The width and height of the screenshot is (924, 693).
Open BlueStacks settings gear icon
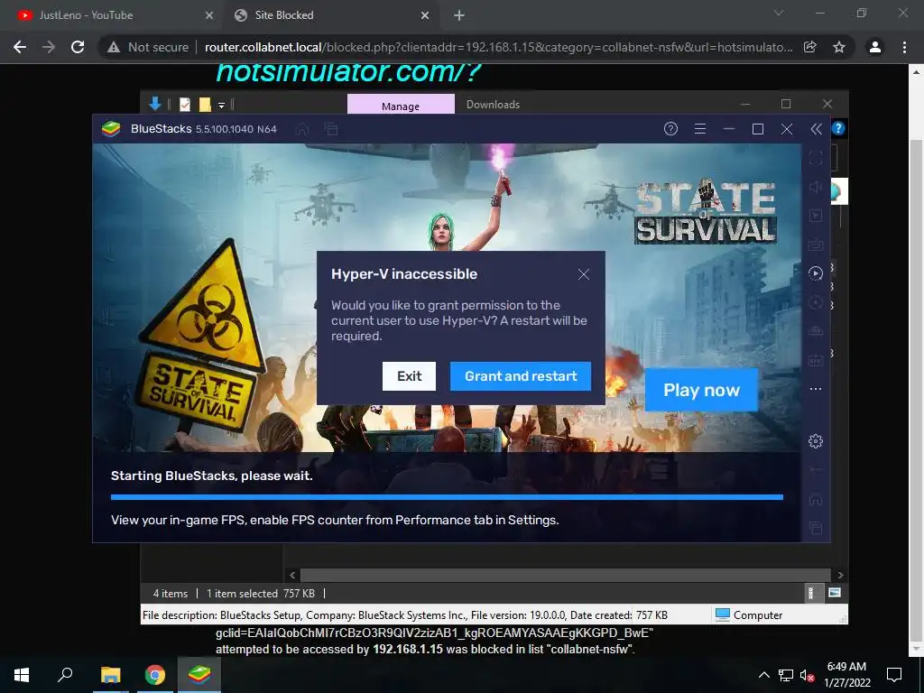click(x=816, y=440)
